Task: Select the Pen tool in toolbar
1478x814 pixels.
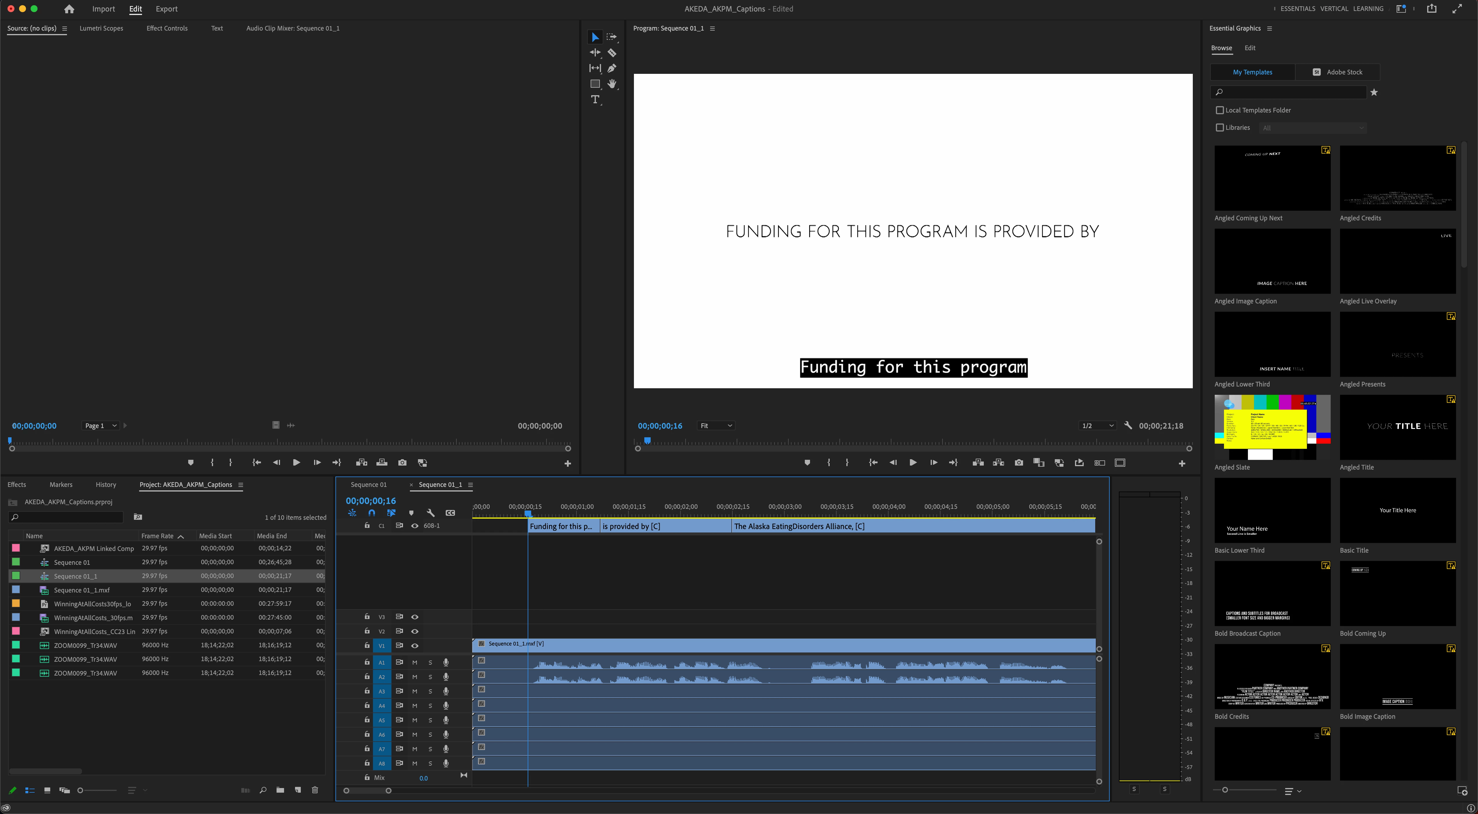Action: coord(612,68)
